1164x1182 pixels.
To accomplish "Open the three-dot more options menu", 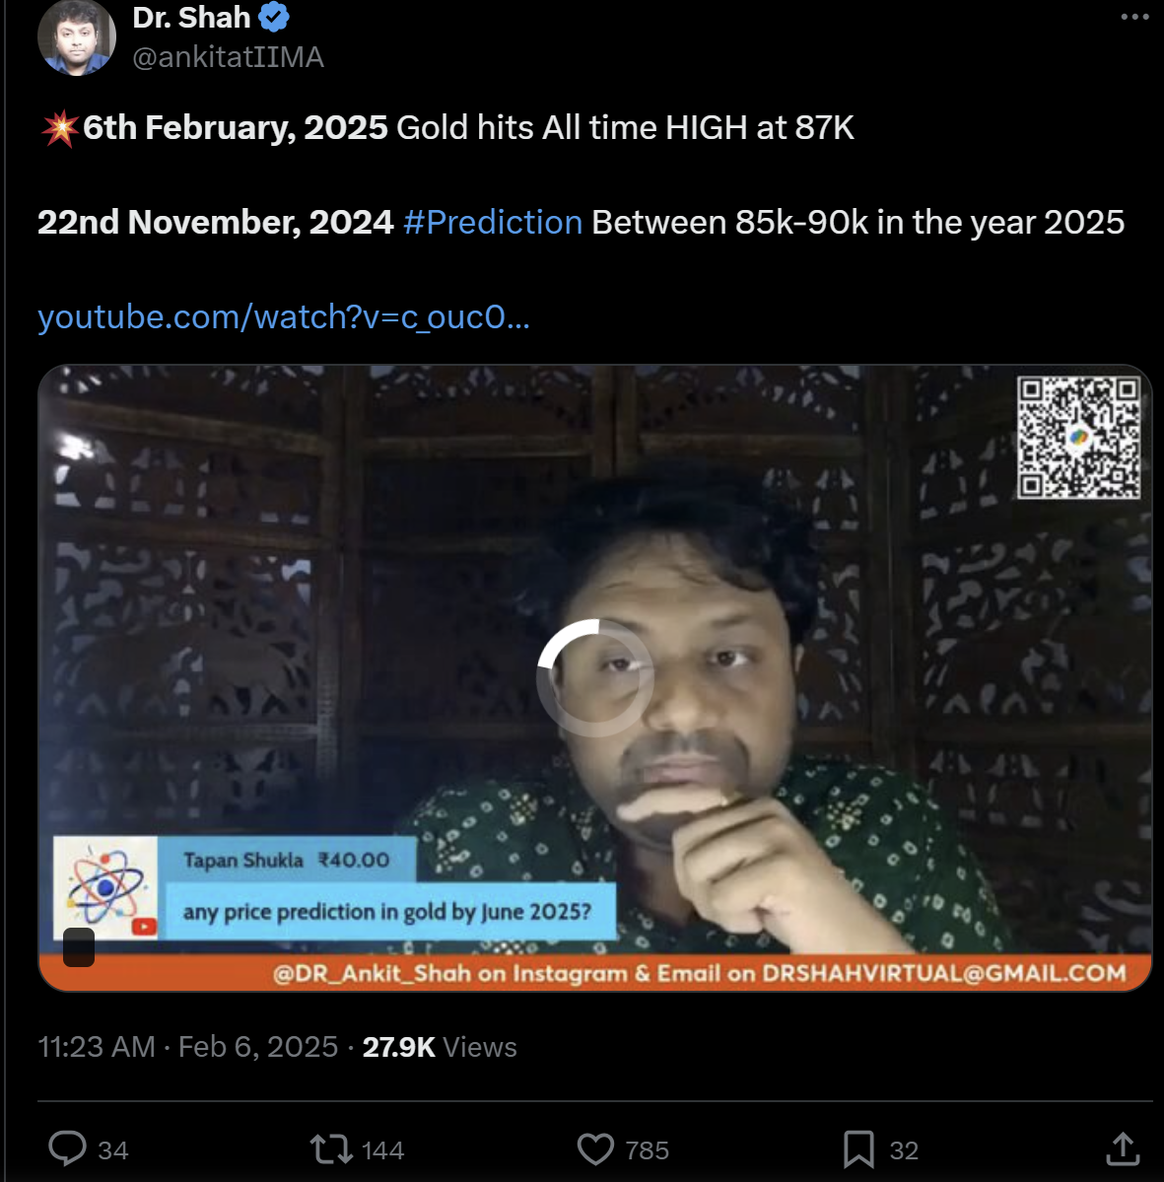I will pos(1134,18).
